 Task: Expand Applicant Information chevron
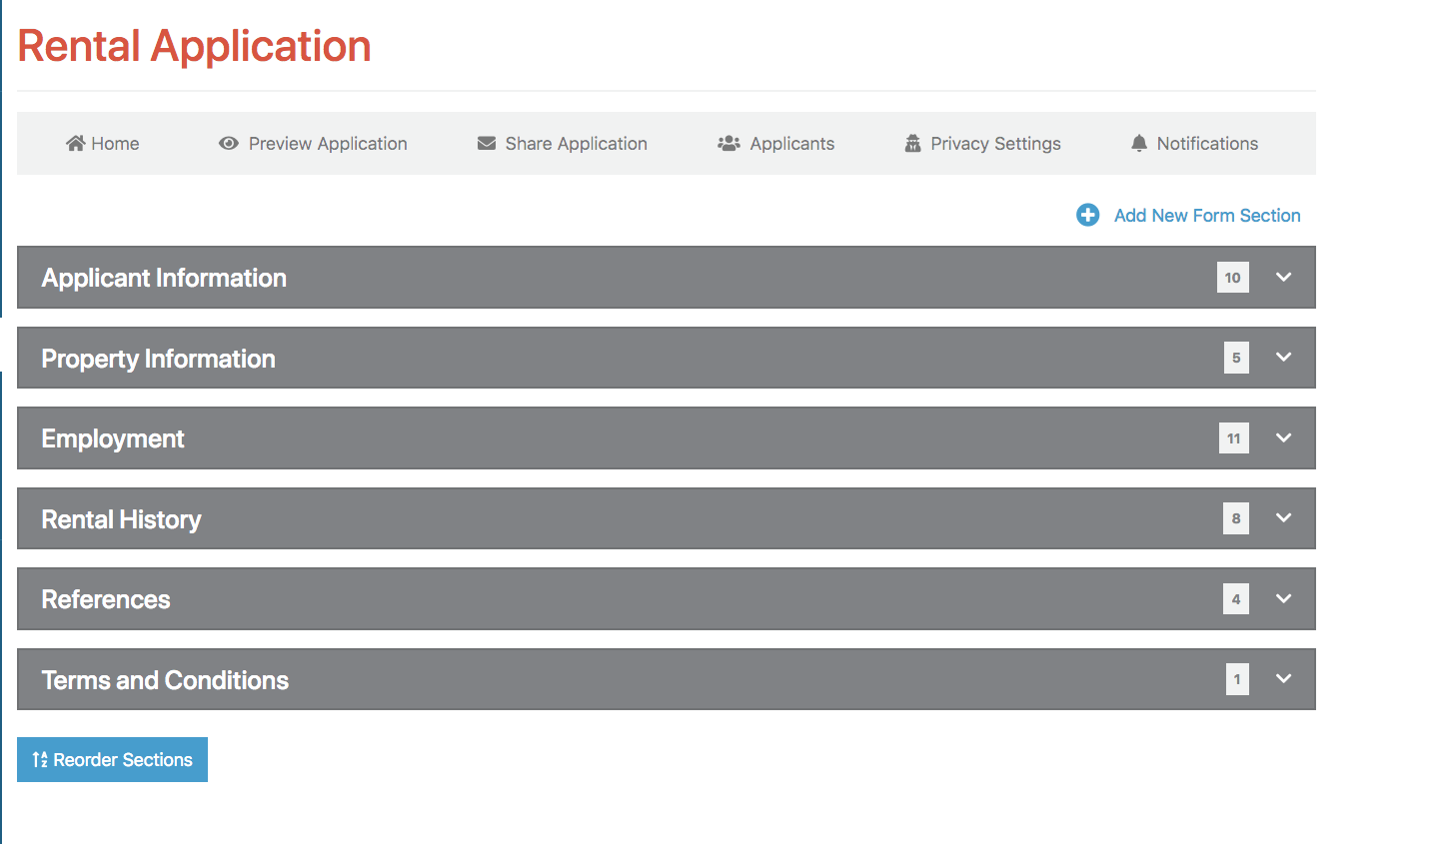(x=1284, y=277)
